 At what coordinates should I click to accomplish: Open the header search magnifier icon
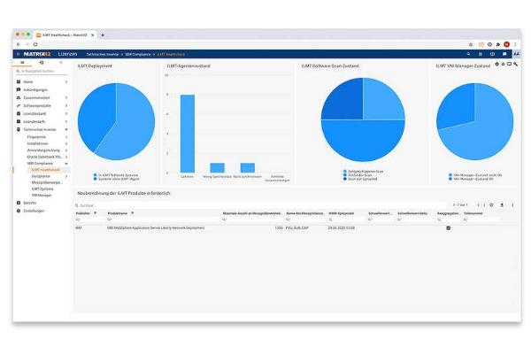click(x=468, y=54)
